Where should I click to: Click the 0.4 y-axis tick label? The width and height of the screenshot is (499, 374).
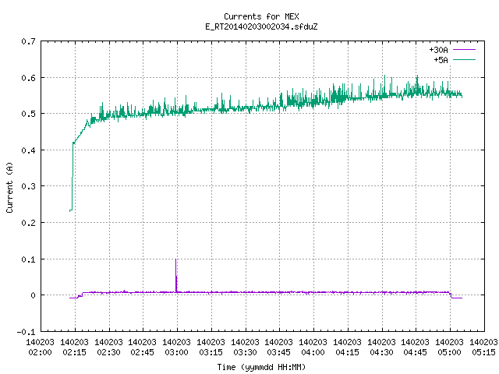tap(28, 150)
